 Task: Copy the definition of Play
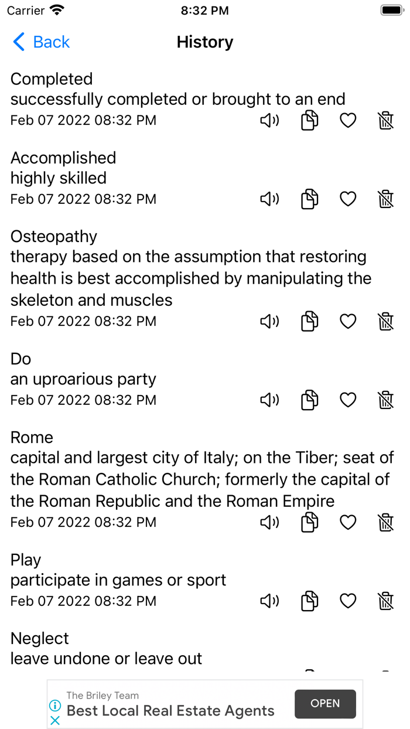point(309,601)
